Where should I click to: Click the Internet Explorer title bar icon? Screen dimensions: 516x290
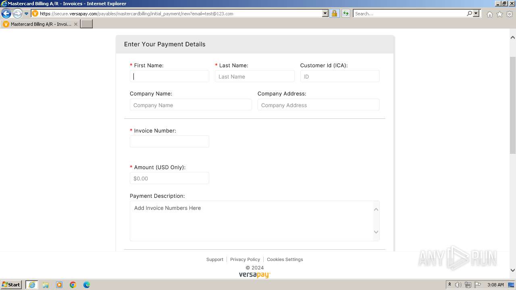[4, 4]
